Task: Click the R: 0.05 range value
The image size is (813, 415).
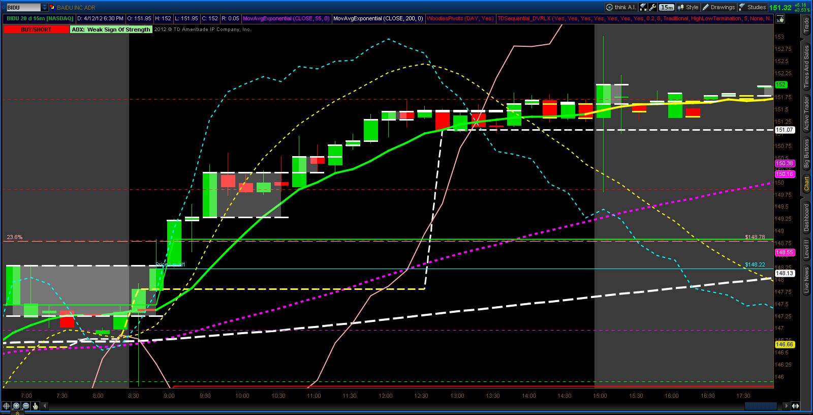Action: pyautogui.click(x=230, y=18)
